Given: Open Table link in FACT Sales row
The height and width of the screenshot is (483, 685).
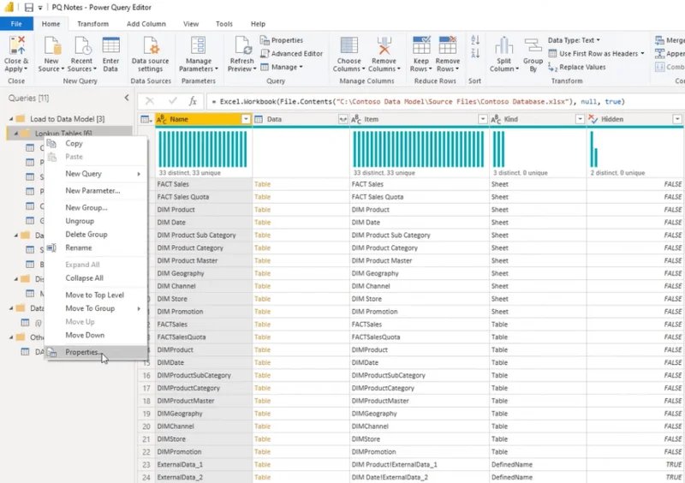Looking at the screenshot, I should 262,184.
